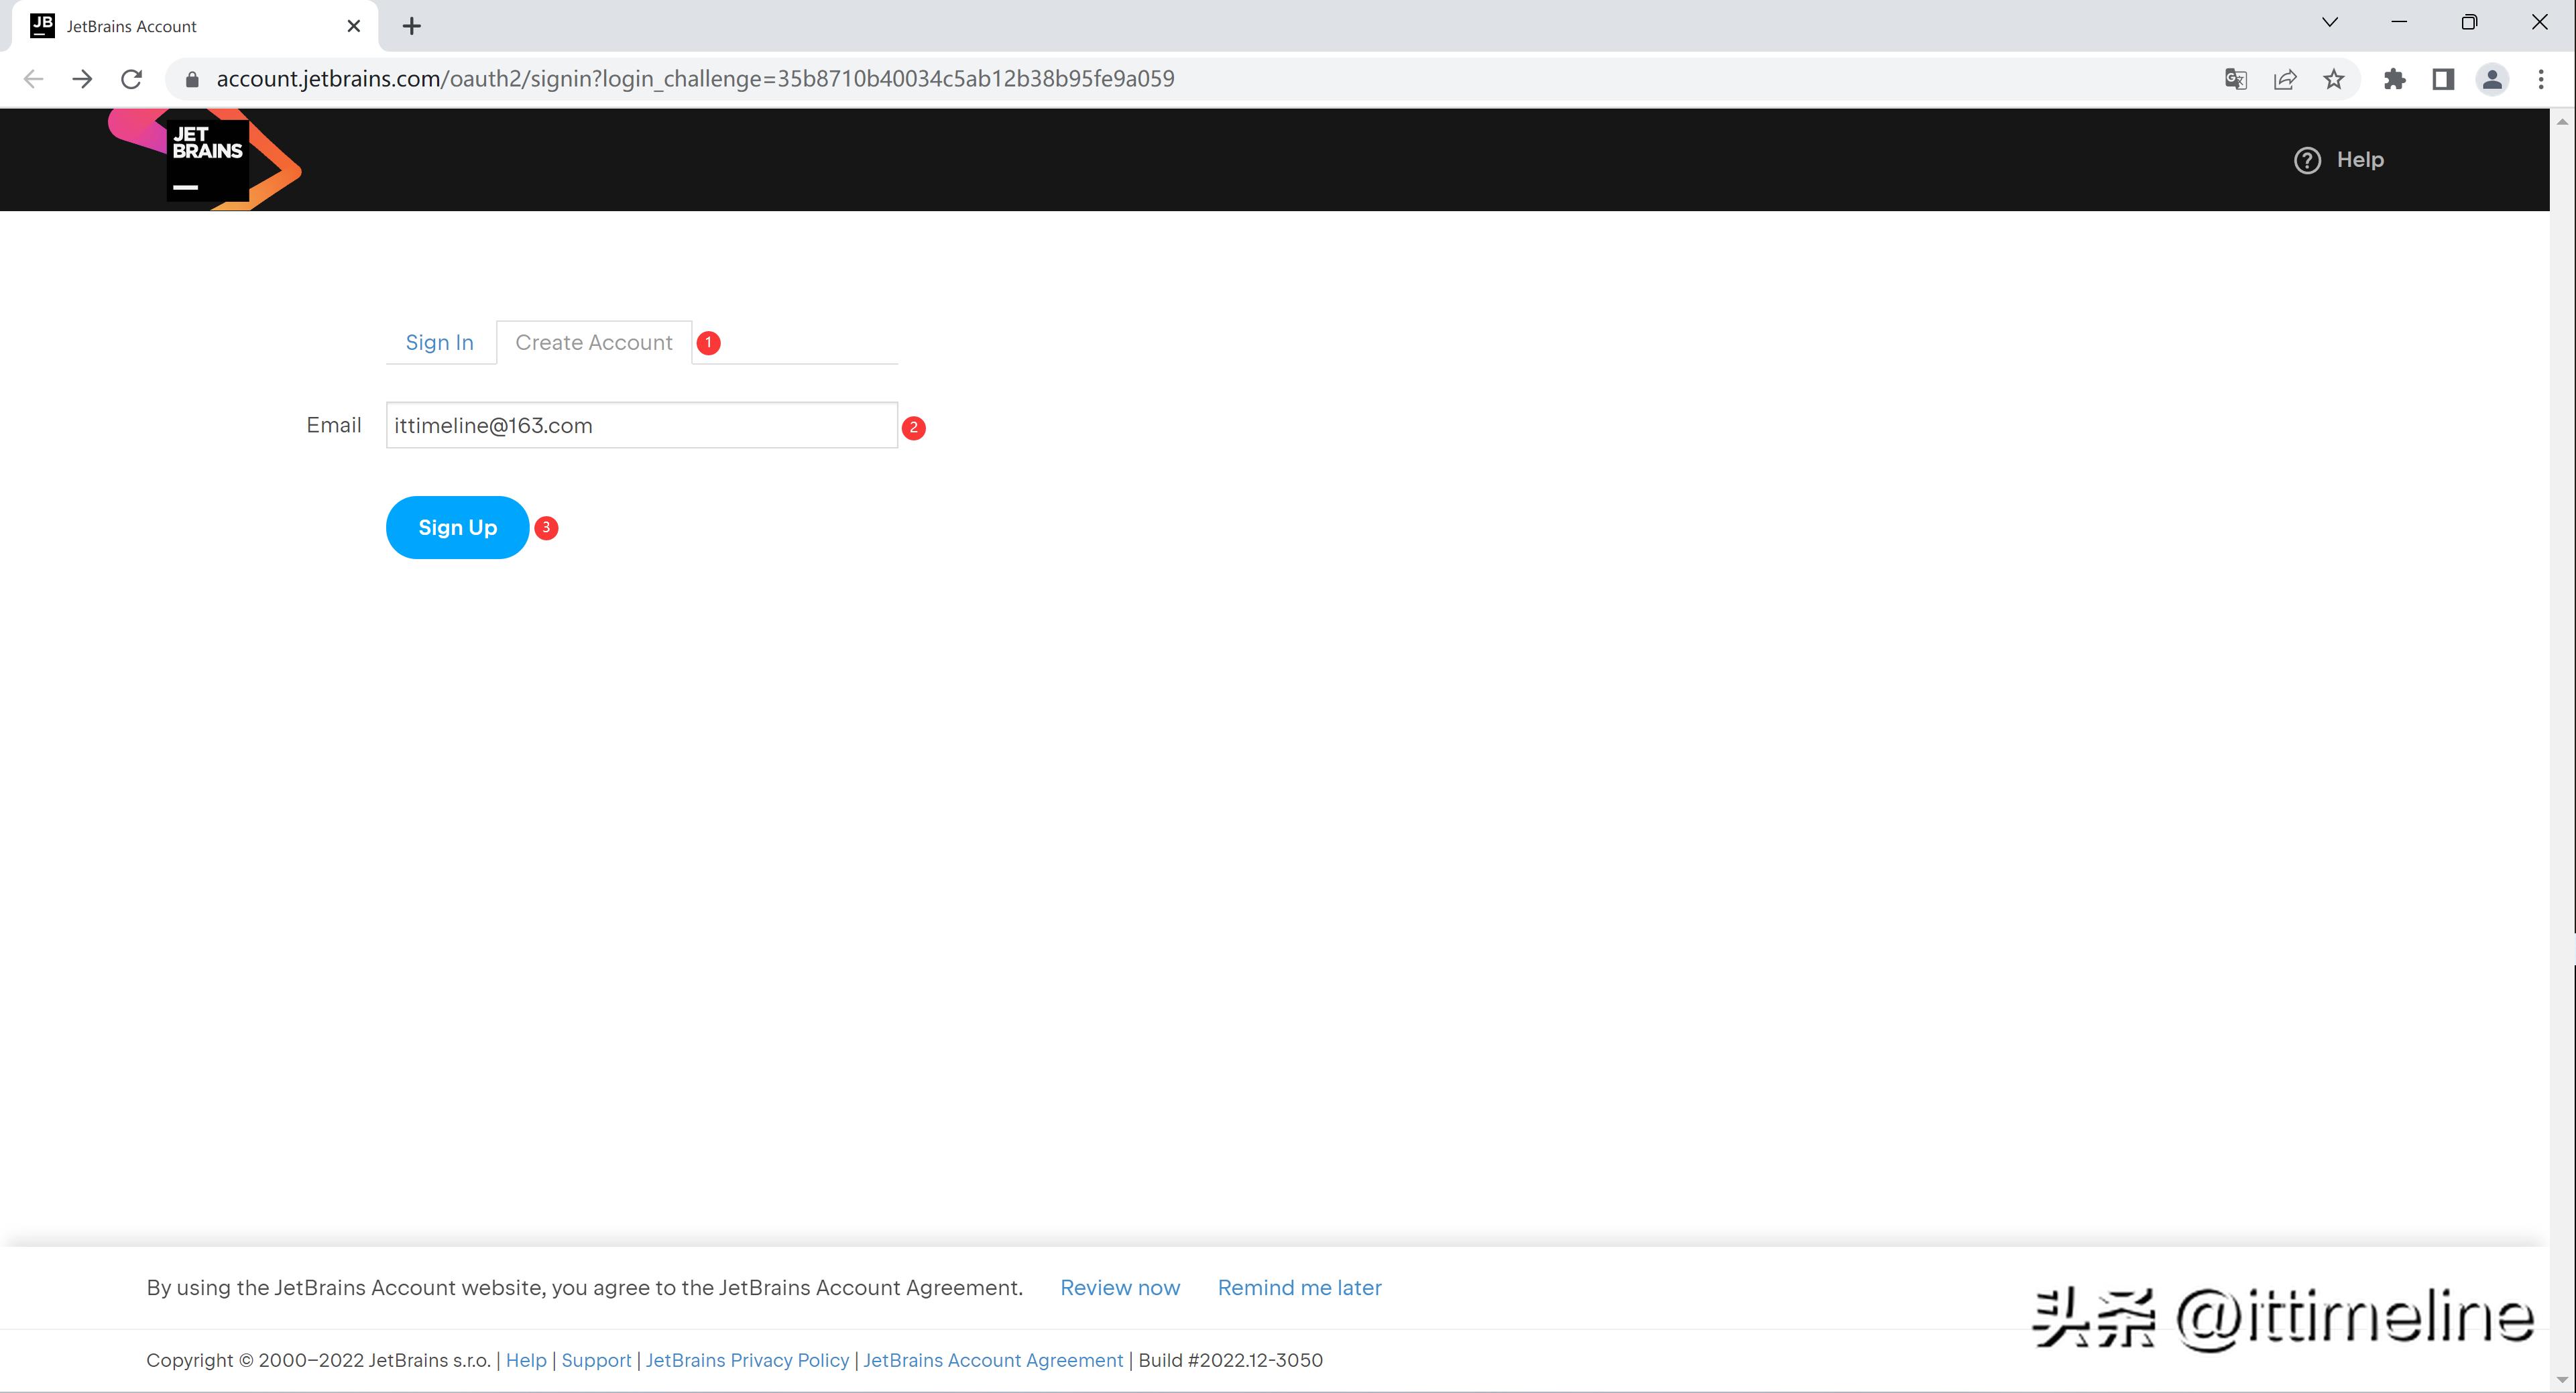
Task: Click the Build #2022.12-3050 text
Action: (x=1231, y=1360)
